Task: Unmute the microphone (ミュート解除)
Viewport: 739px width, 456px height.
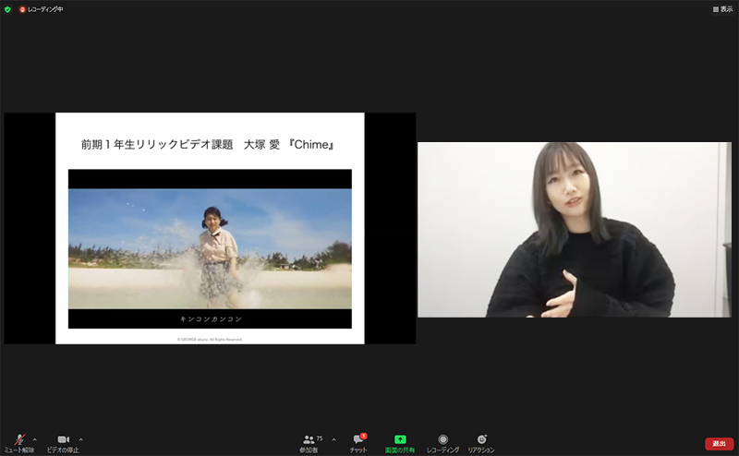Action: coord(18,441)
